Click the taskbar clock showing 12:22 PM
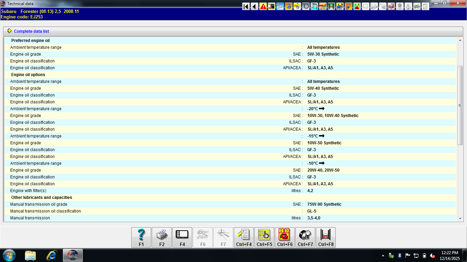The image size is (467, 262). click(x=450, y=253)
